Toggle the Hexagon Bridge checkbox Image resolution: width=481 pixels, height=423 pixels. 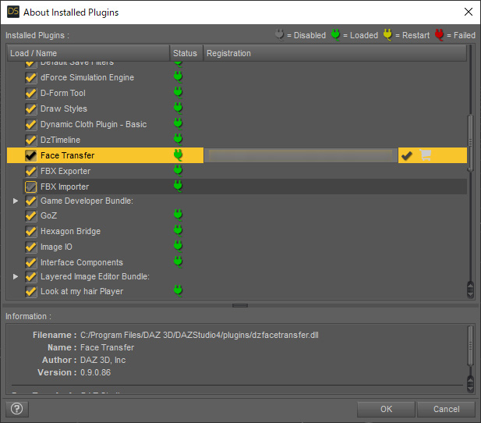31,231
